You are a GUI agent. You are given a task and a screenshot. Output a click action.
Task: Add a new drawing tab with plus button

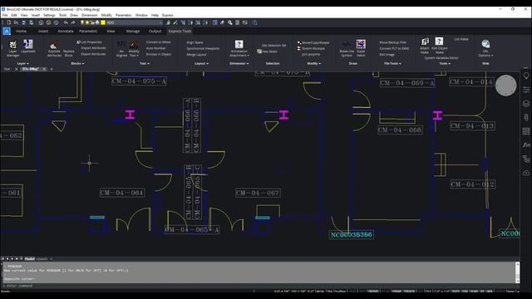pyautogui.click(x=52, y=69)
